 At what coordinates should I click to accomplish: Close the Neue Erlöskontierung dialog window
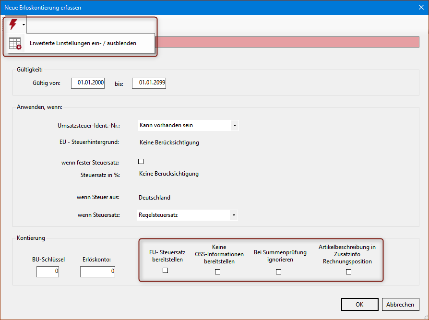tap(420, 7)
